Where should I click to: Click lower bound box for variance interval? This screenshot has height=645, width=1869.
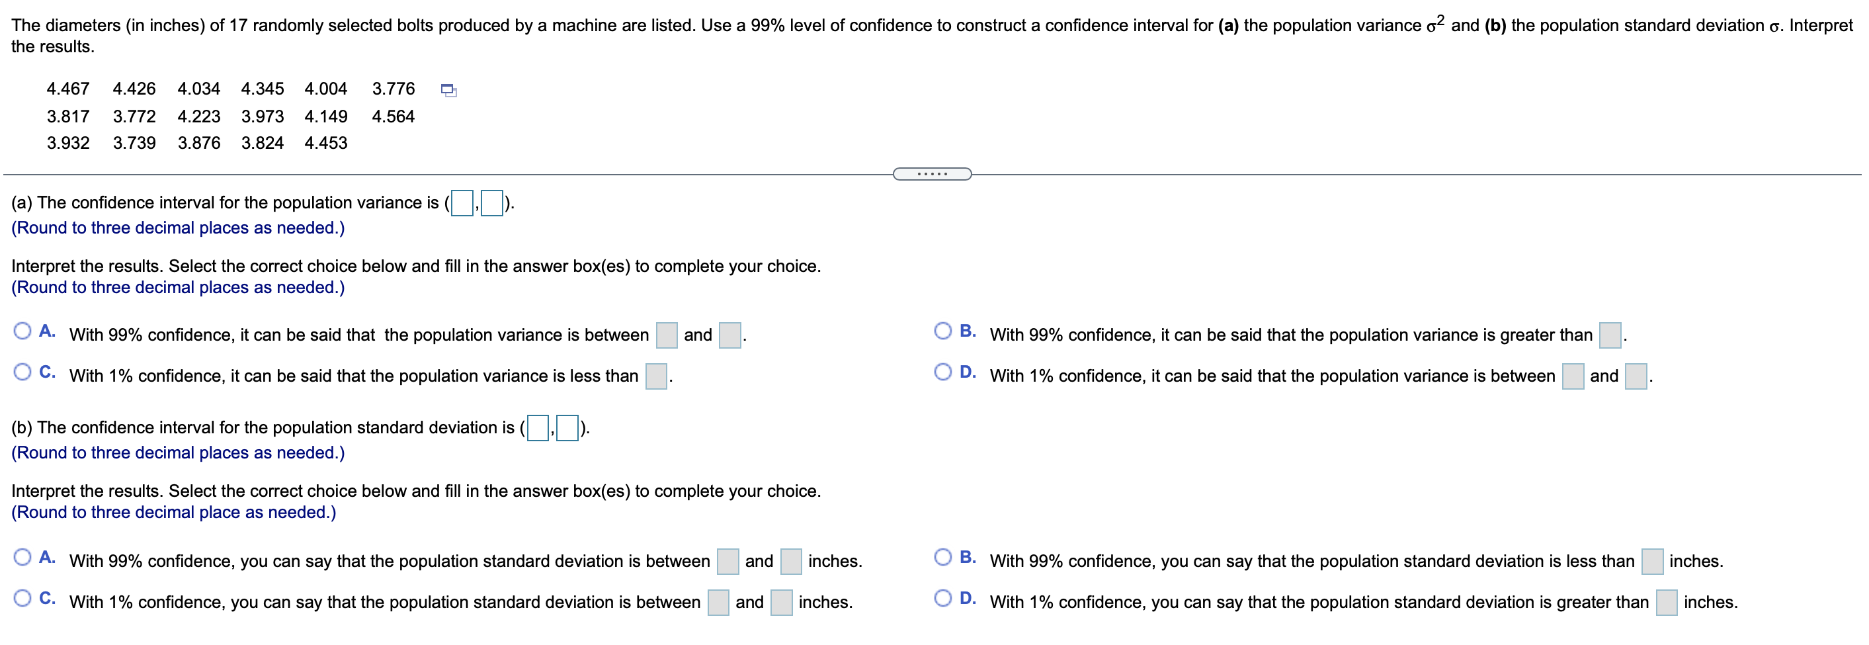point(462,203)
